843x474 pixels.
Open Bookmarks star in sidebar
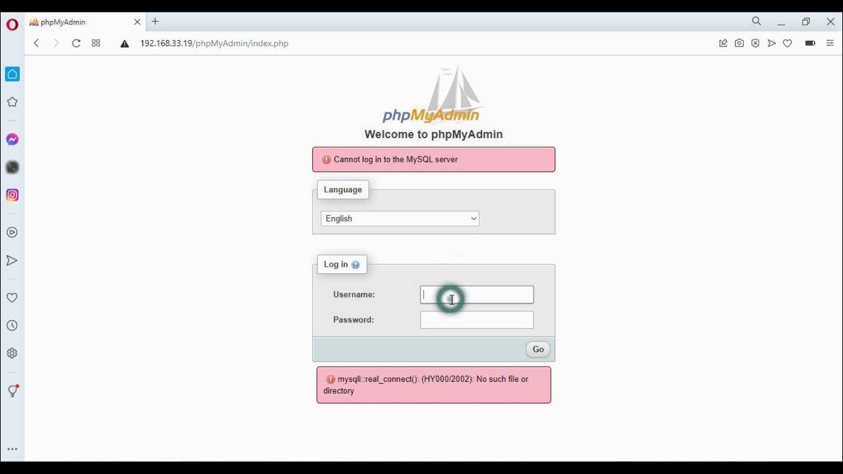click(x=12, y=102)
